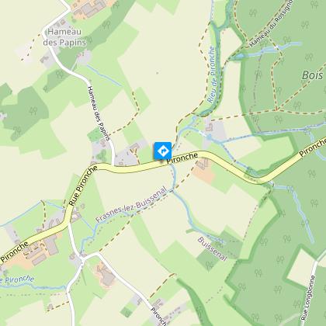The height and width of the screenshot is (326, 326).
Task: Select the Pironche road label at right edge
Action: tap(313, 147)
